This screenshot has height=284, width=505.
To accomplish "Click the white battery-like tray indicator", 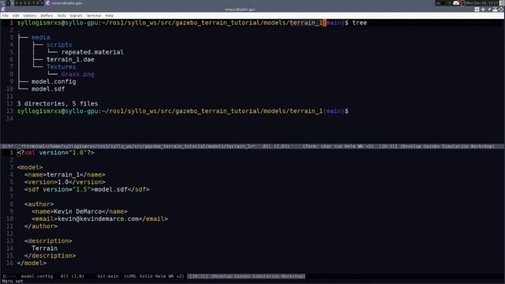I will tap(456, 3).
